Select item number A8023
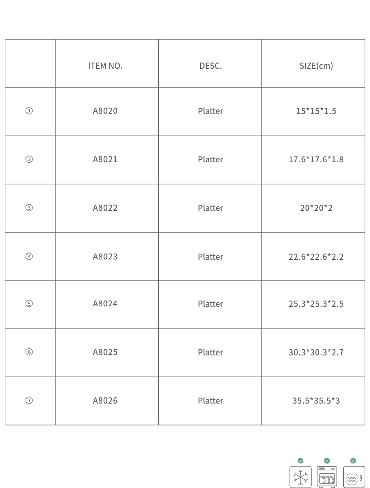 (x=105, y=257)
